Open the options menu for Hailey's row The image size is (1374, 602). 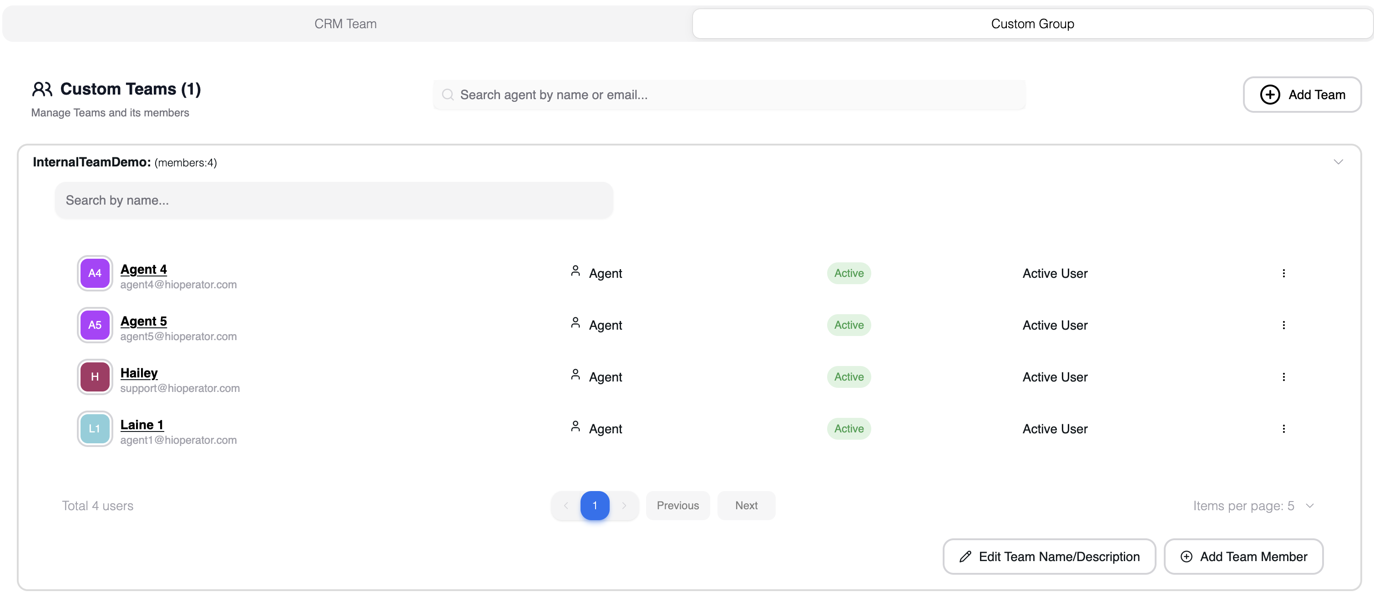[1283, 377]
